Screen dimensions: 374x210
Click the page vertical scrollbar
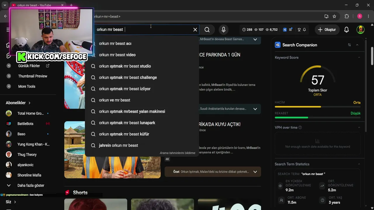[x=372, y=56]
